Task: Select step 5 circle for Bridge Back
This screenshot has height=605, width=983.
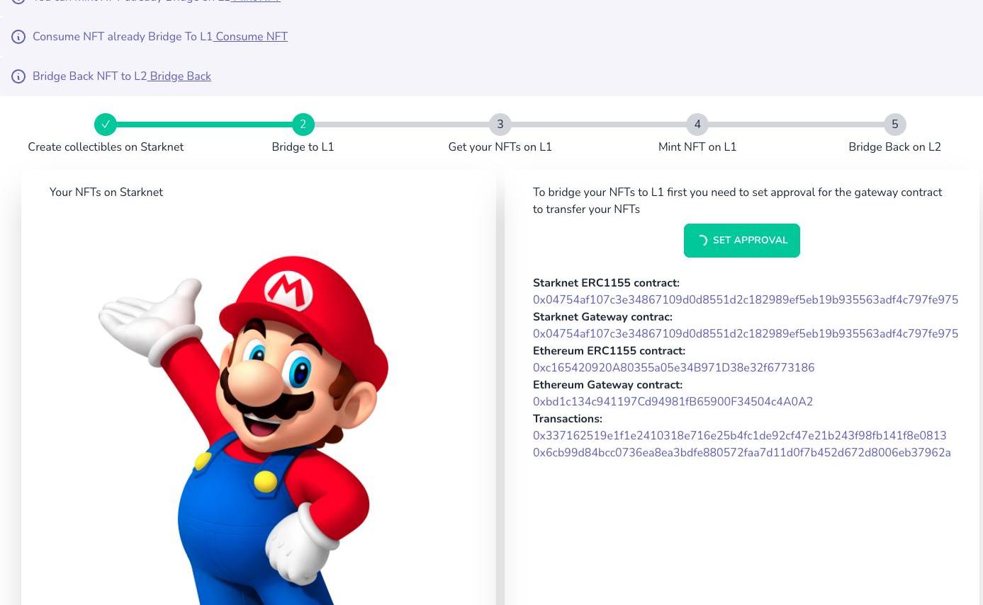Action: click(x=894, y=125)
